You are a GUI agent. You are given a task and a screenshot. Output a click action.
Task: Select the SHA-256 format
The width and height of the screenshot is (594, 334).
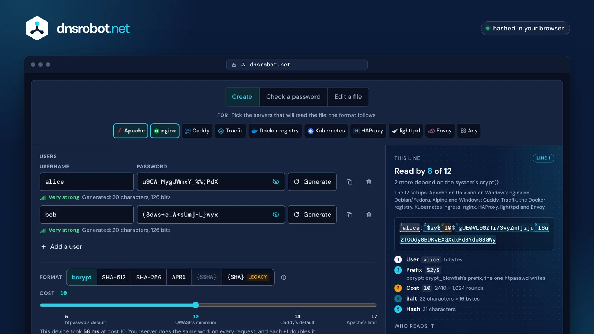pyautogui.click(x=149, y=277)
